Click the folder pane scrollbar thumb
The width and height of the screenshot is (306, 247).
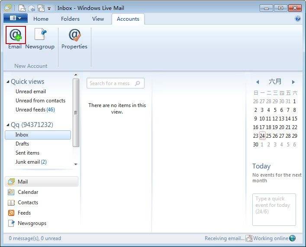point(76,113)
